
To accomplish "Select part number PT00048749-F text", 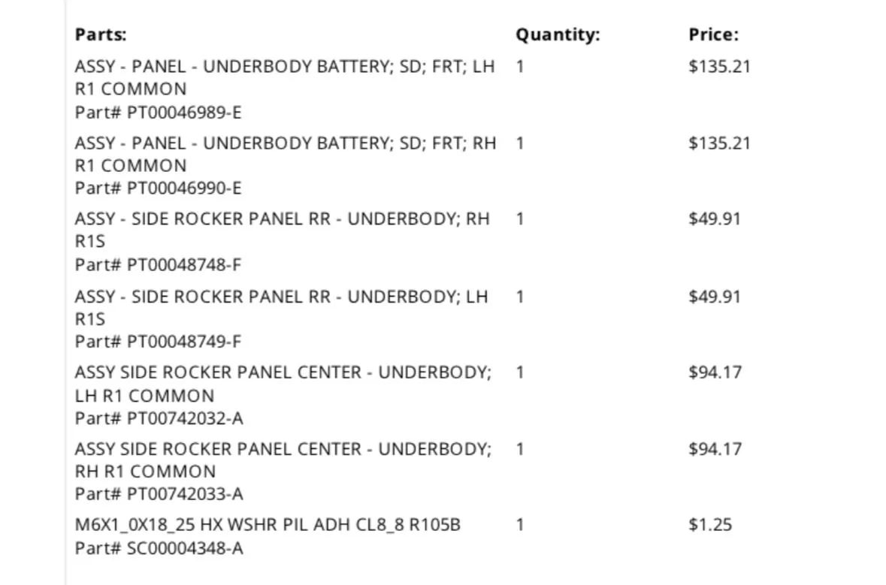I will click(x=184, y=342).
